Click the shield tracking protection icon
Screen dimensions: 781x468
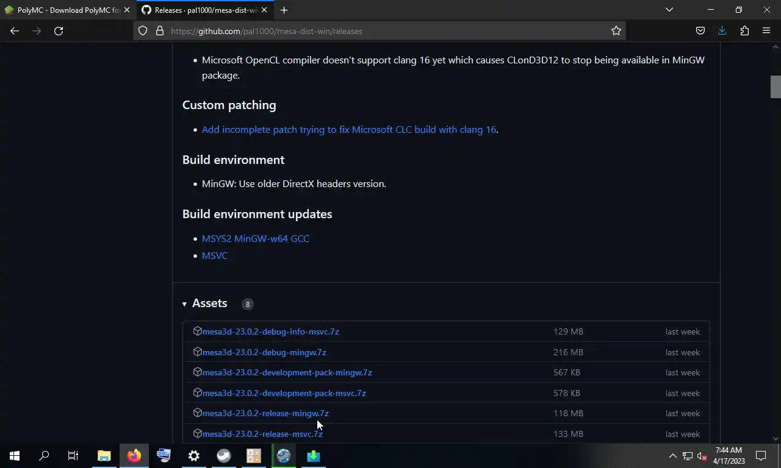[143, 31]
